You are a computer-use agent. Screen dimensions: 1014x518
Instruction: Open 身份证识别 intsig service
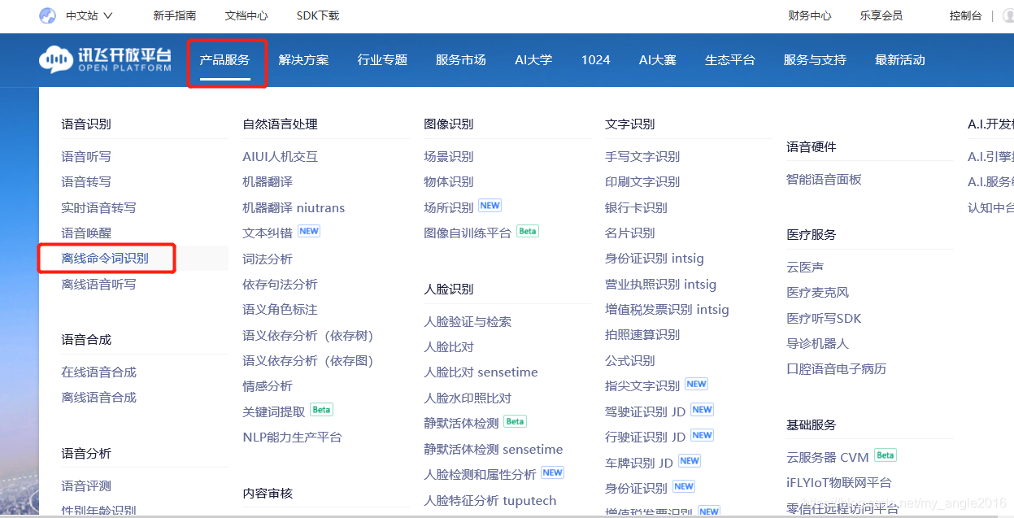(655, 258)
